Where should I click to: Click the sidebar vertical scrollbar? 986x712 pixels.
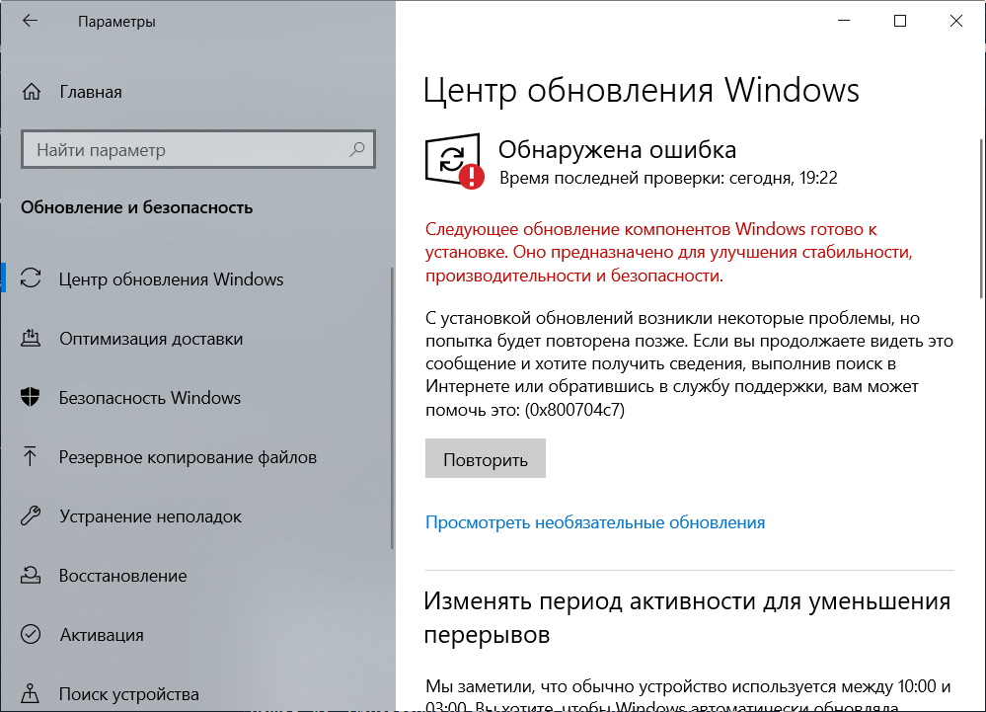[393, 409]
